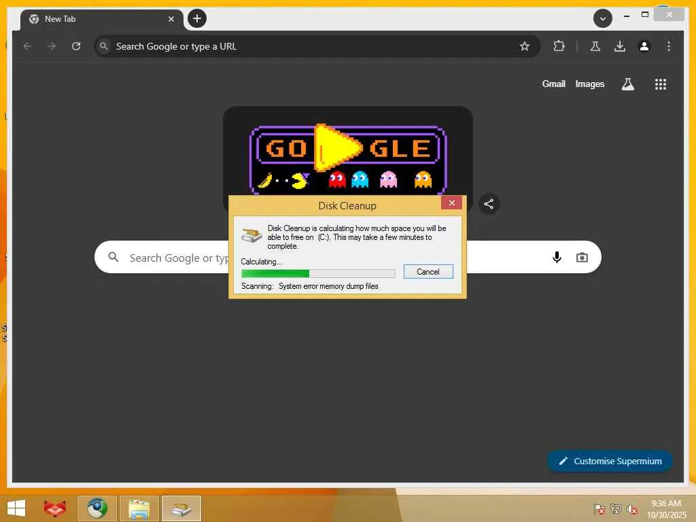Open the Windows Start button

(16, 508)
